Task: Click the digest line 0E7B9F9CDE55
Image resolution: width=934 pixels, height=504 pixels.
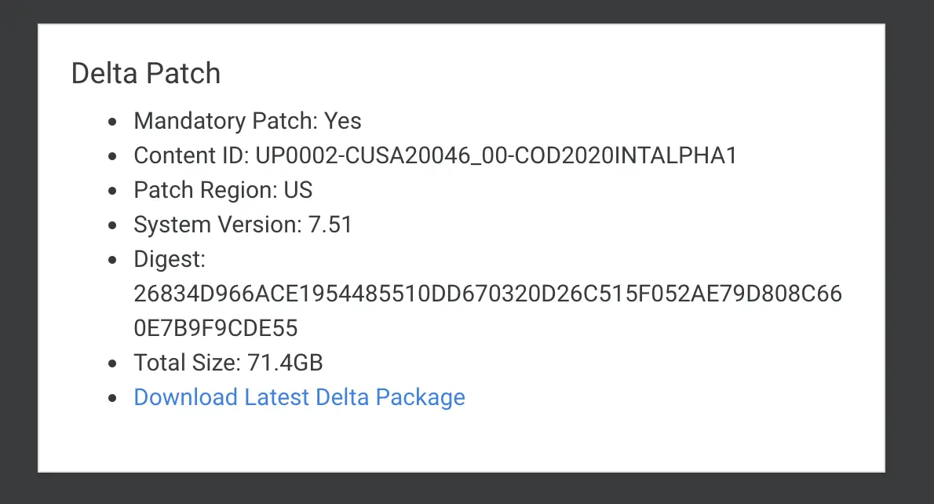Action: (216, 328)
